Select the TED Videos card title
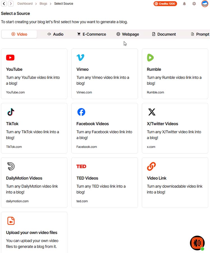210x253 pixels. 87,178
